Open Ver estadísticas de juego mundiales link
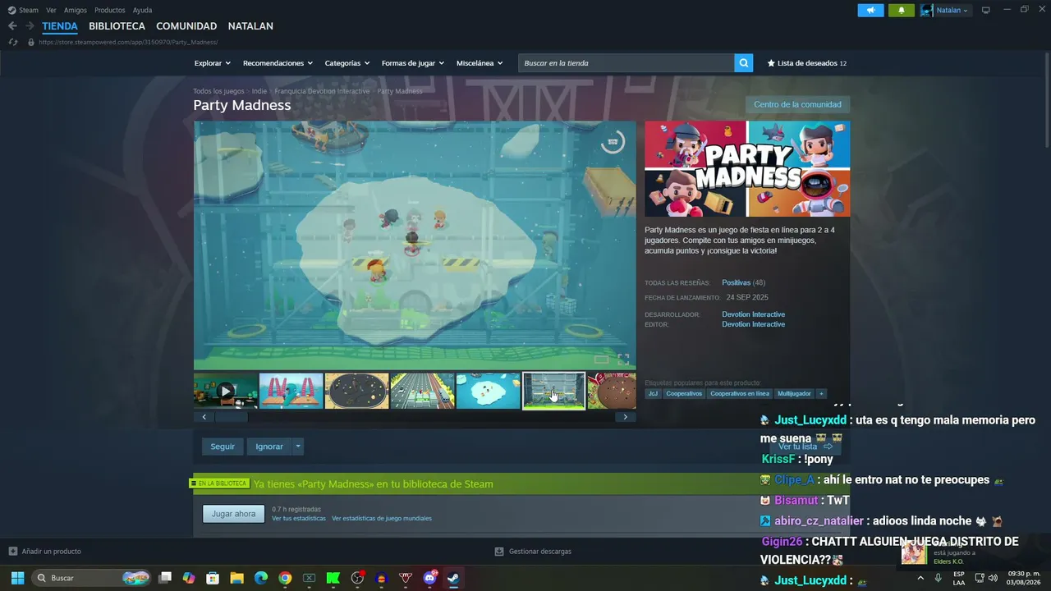The height and width of the screenshot is (591, 1051). pos(382,519)
